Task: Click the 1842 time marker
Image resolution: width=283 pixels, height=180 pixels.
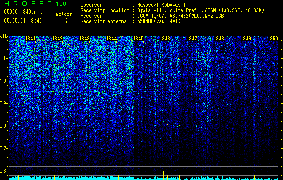Action: [x=57, y=39]
